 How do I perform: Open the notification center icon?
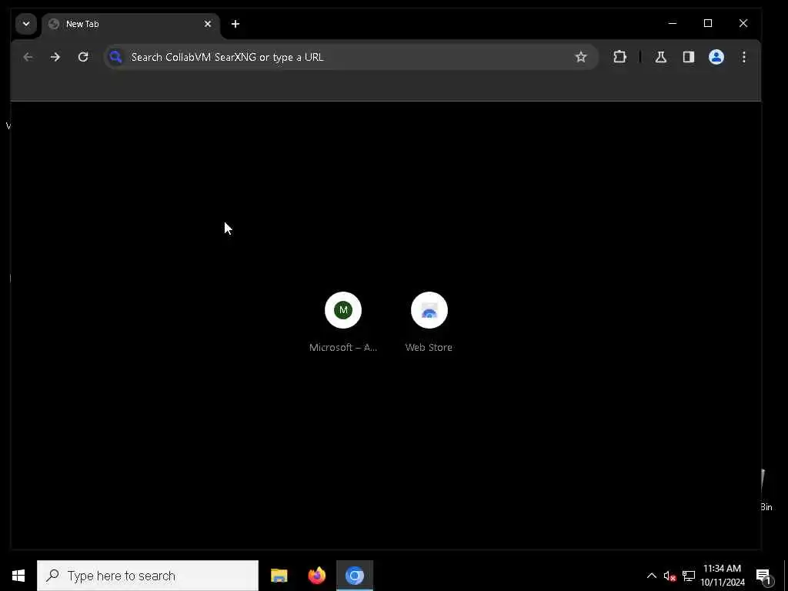point(763,576)
